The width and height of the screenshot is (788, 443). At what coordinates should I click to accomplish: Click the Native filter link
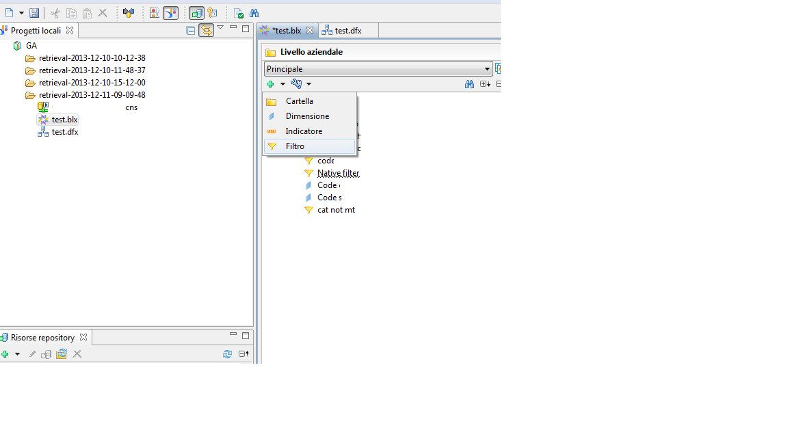[338, 172]
